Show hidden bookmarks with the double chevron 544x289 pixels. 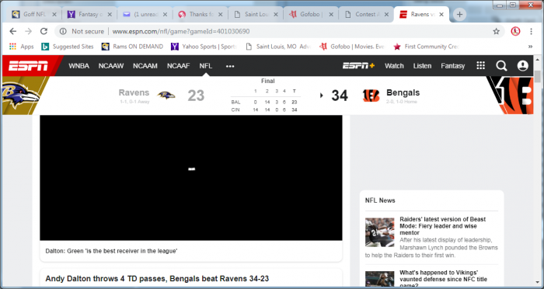tap(531, 47)
